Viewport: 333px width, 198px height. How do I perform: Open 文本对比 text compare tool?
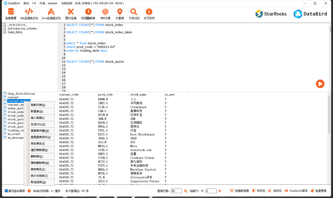(134, 14)
